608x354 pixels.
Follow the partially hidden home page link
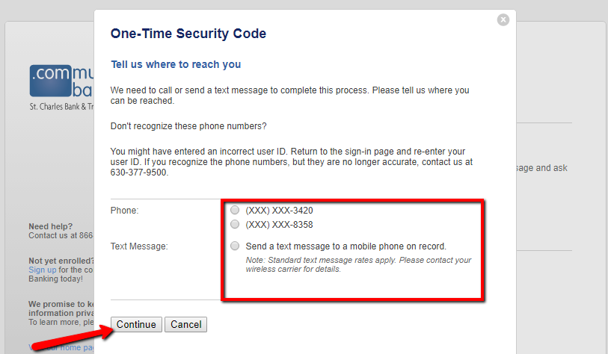tap(61, 347)
